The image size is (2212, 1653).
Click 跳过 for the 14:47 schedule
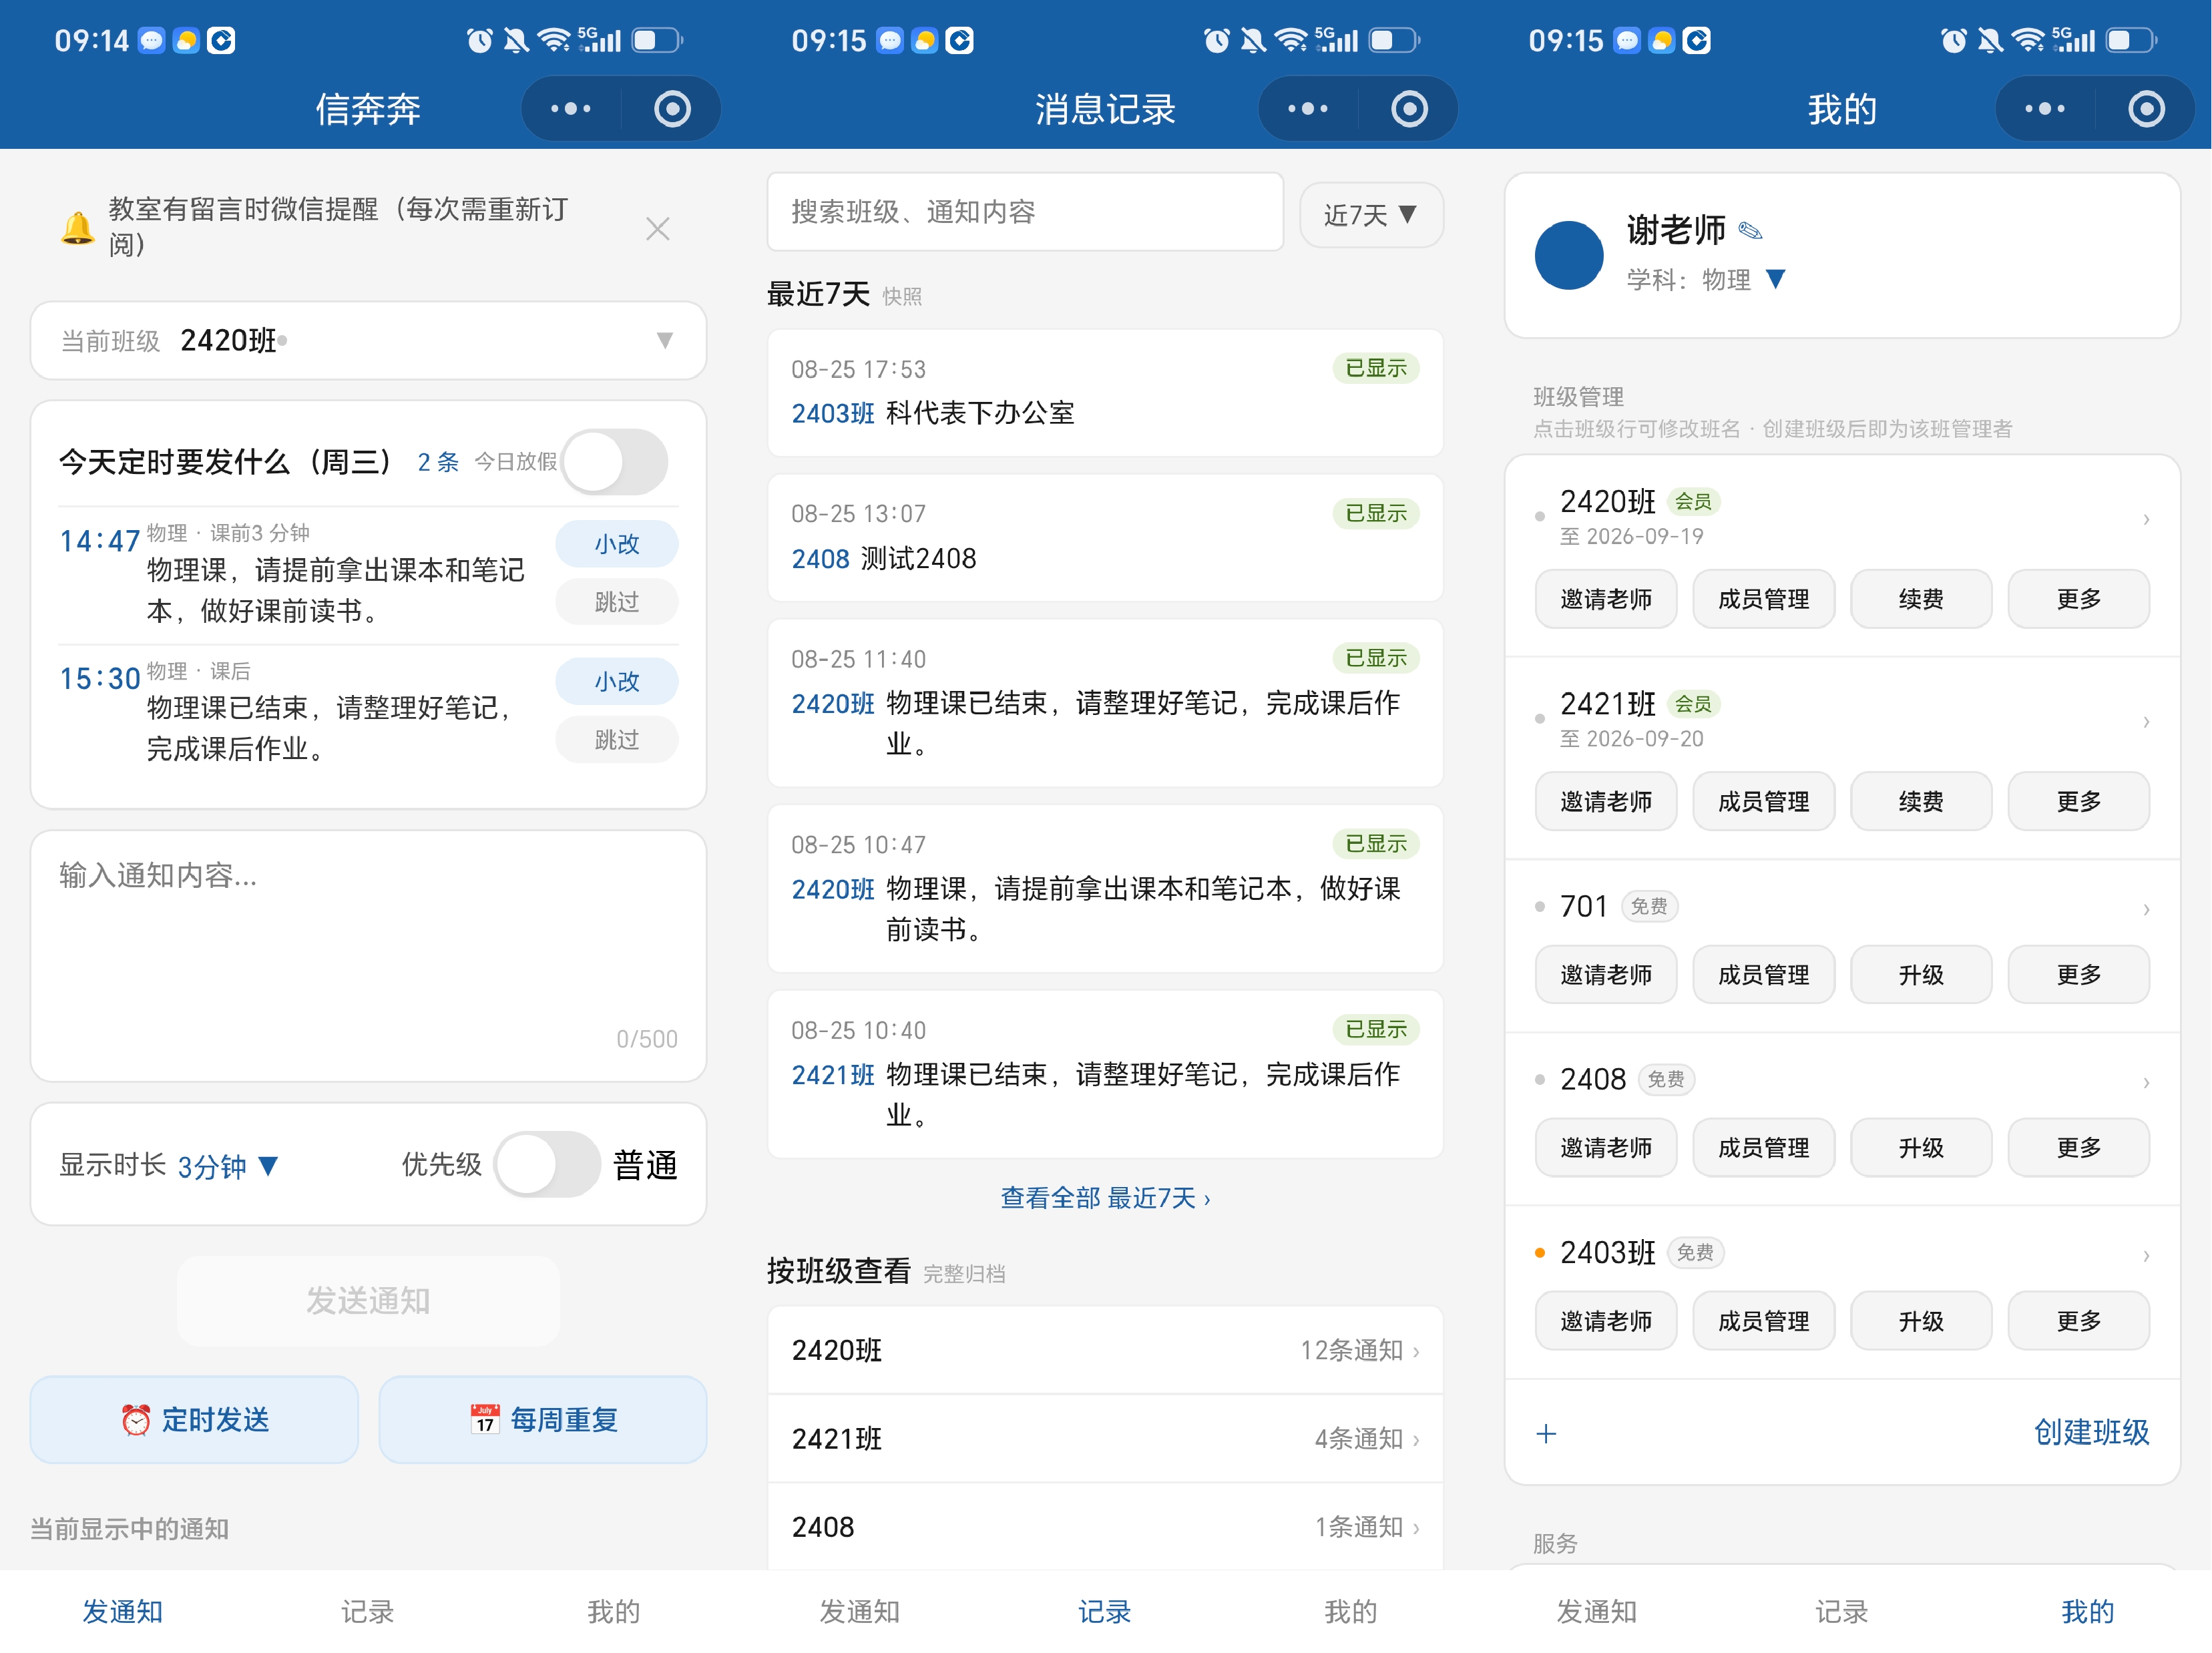(616, 601)
